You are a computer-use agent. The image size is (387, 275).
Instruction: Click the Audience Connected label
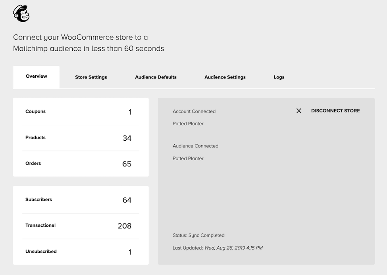195,146
